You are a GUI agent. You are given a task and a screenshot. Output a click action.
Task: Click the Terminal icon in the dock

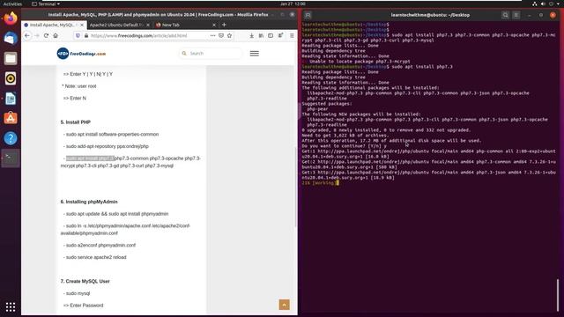click(11, 158)
